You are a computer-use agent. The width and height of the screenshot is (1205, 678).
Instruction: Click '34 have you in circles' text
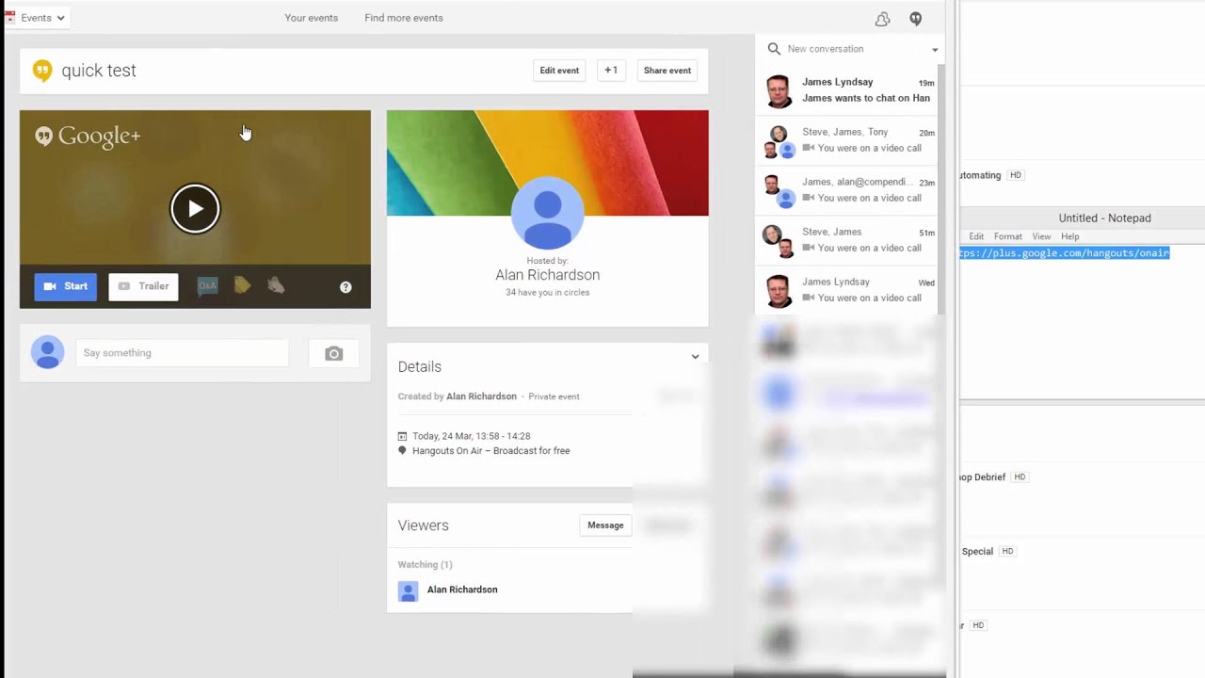click(548, 293)
